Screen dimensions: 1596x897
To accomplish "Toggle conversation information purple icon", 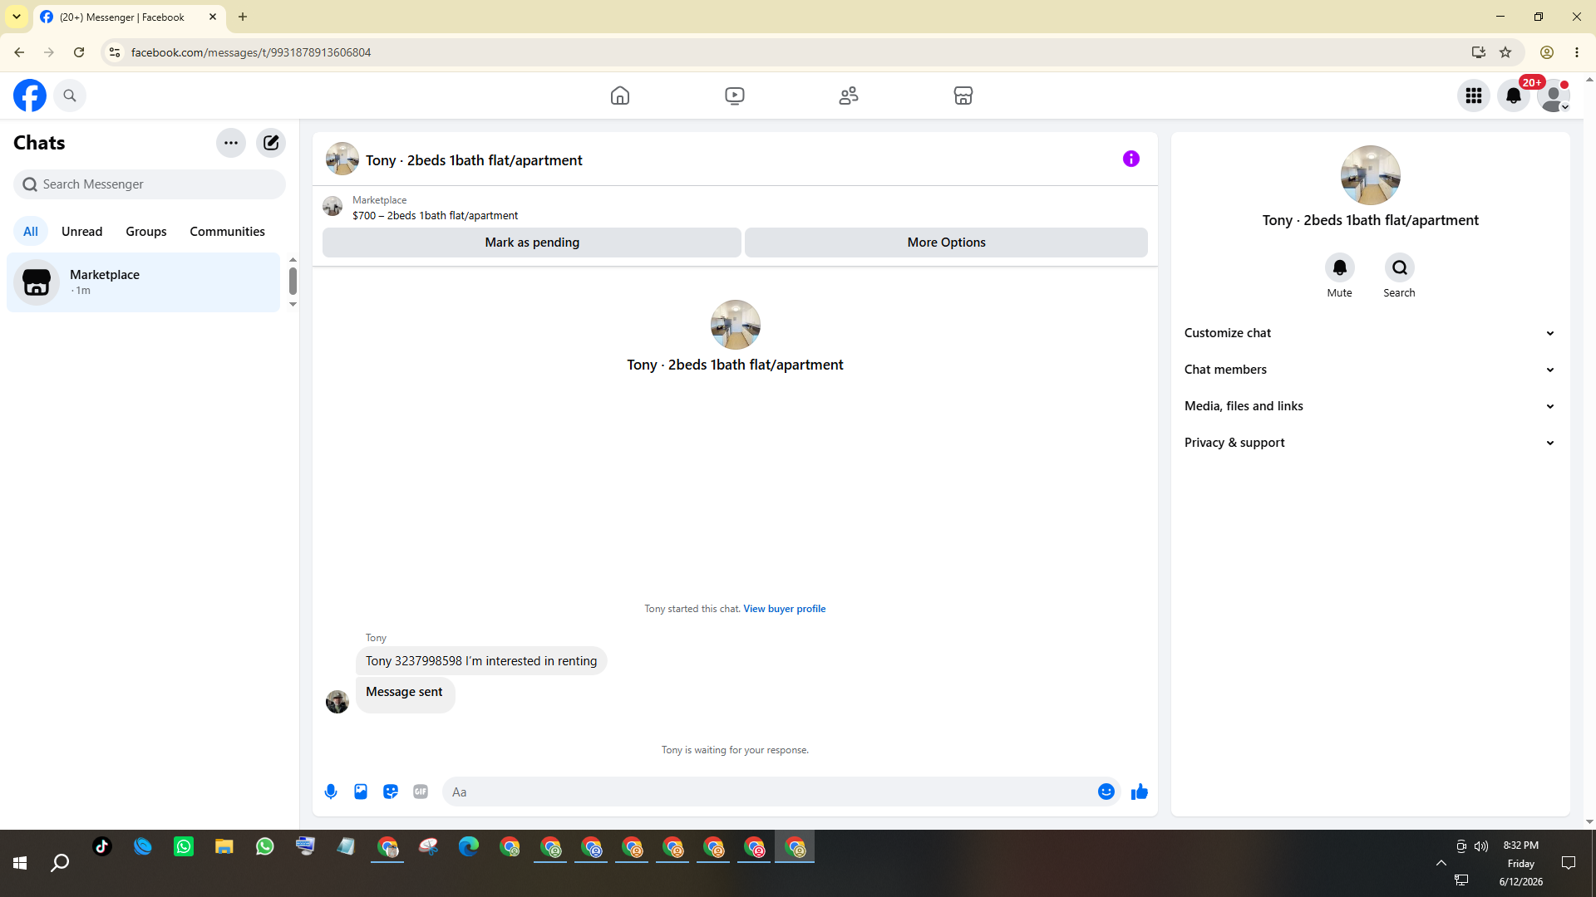I will point(1131,159).
